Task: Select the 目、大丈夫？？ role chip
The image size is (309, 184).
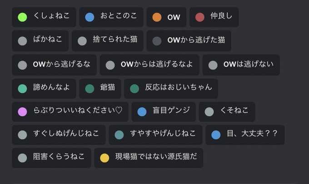Action: click(245, 135)
